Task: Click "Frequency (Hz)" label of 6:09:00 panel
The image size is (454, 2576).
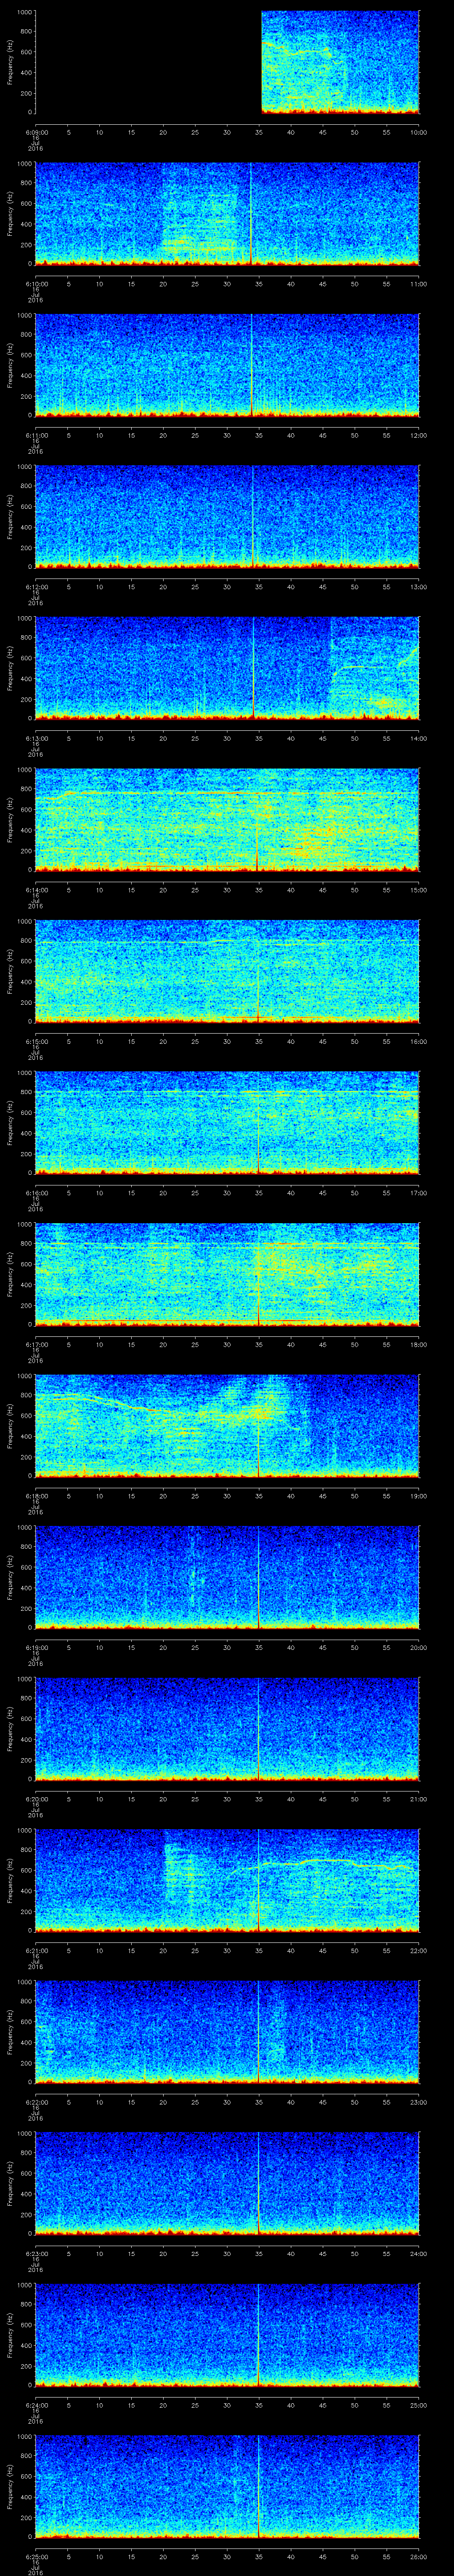Action: tap(10, 63)
